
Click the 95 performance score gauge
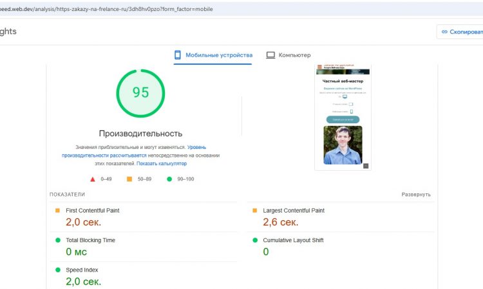(140, 93)
